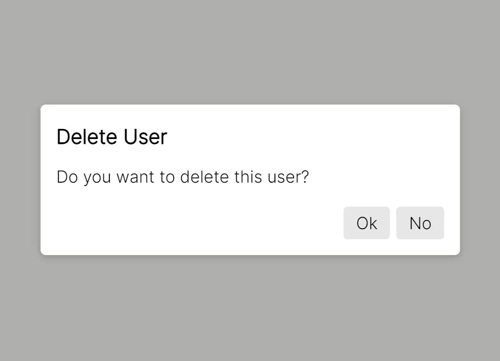Decline deletion by pressing No
This screenshot has width=500, height=361.
point(420,223)
